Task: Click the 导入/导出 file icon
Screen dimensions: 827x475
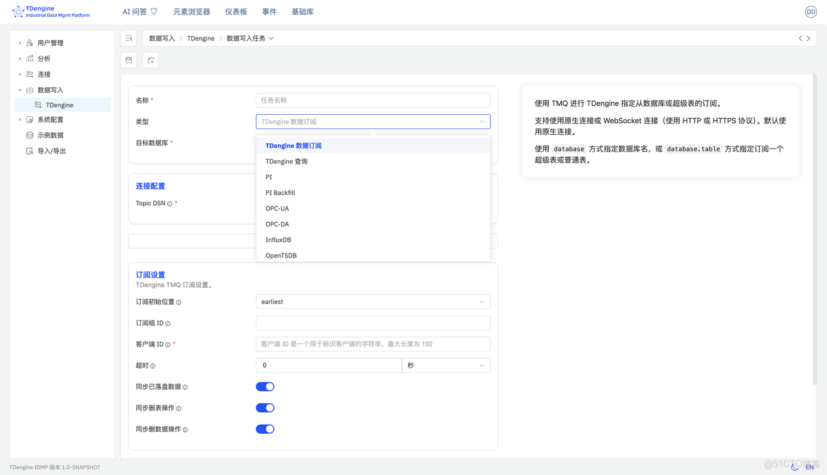Action: [x=30, y=151]
